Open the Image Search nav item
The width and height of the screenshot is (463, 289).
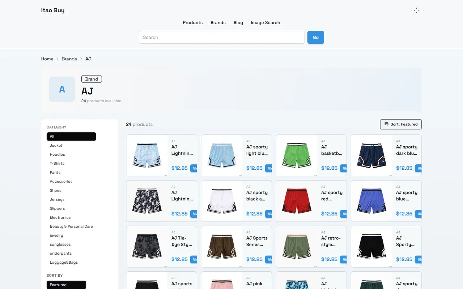pyautogui.click(x=266, y=22)
